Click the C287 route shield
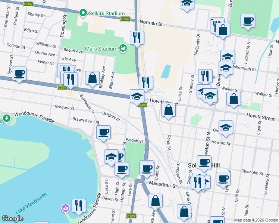 (x=62, y=87)
